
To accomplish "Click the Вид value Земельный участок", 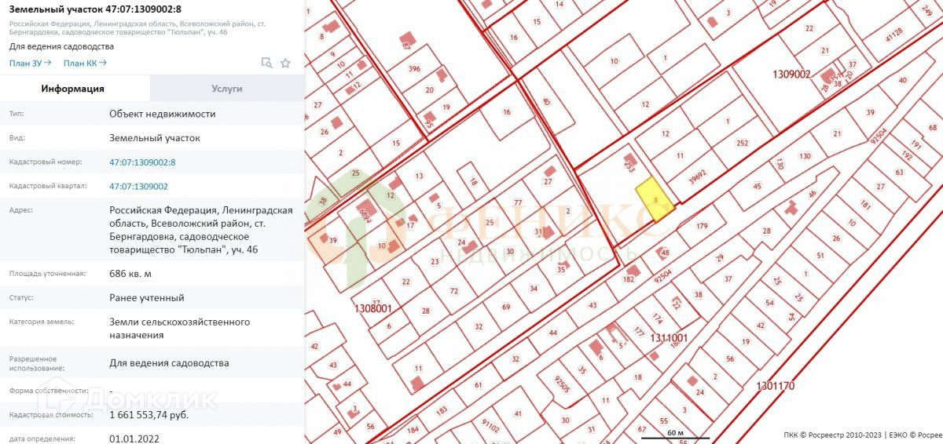I will point(155,138).
